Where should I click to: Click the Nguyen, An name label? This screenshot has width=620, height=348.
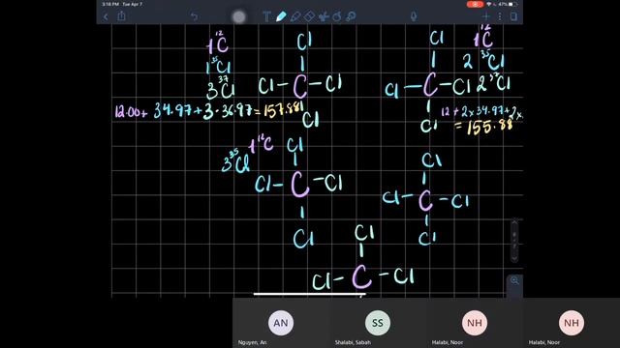[252, 342]
